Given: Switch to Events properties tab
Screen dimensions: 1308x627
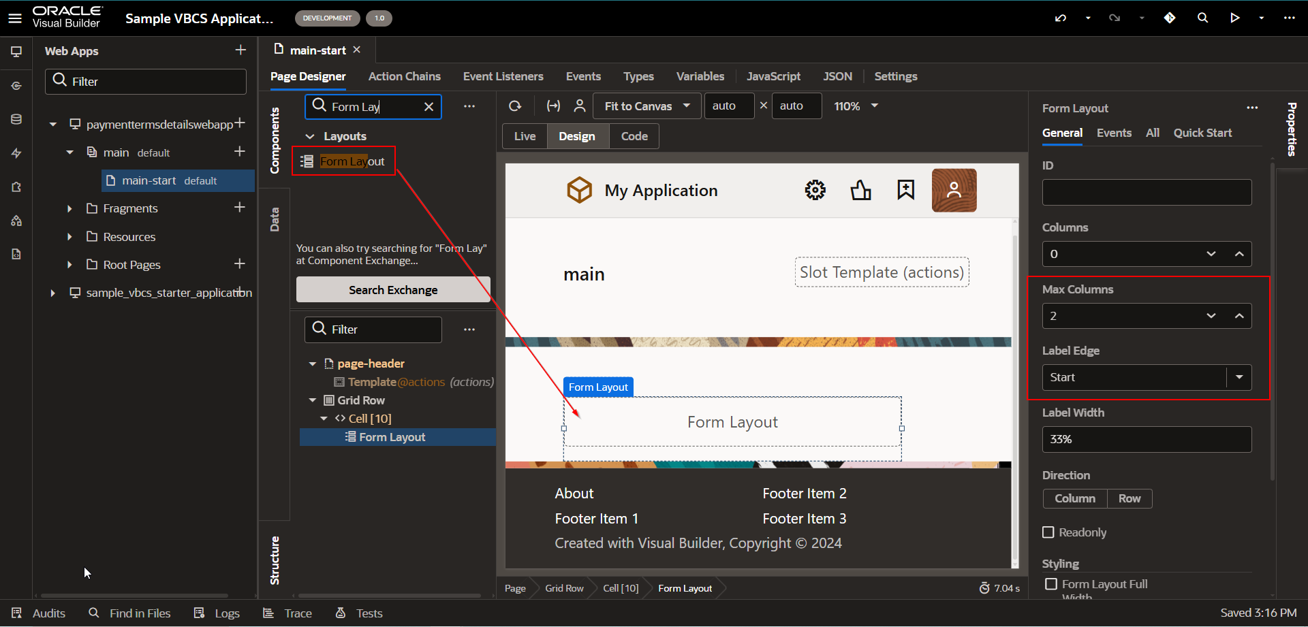Looking at the screenshot, I should tap(1114, 133).
